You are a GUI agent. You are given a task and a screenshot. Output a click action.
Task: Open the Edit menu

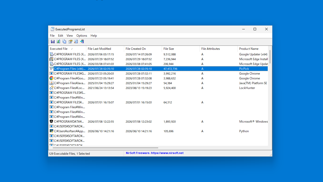[x=61, y=36]
